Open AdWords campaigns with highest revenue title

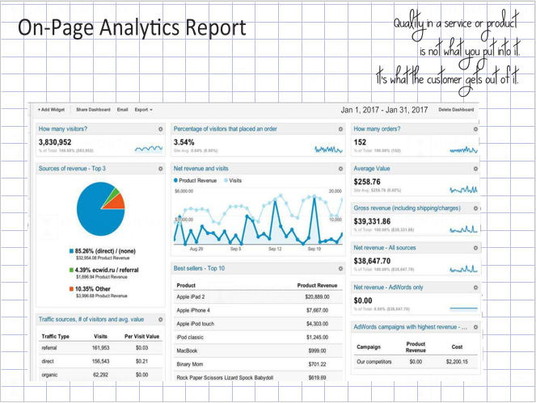(x=410, y=327)
